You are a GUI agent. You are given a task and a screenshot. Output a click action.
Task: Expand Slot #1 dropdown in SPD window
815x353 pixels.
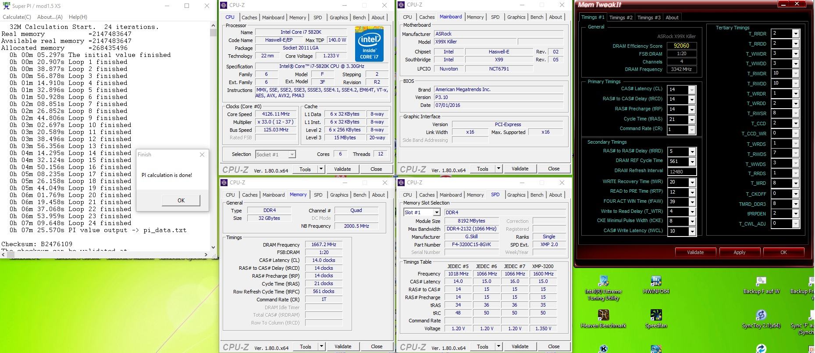(436, 212)
